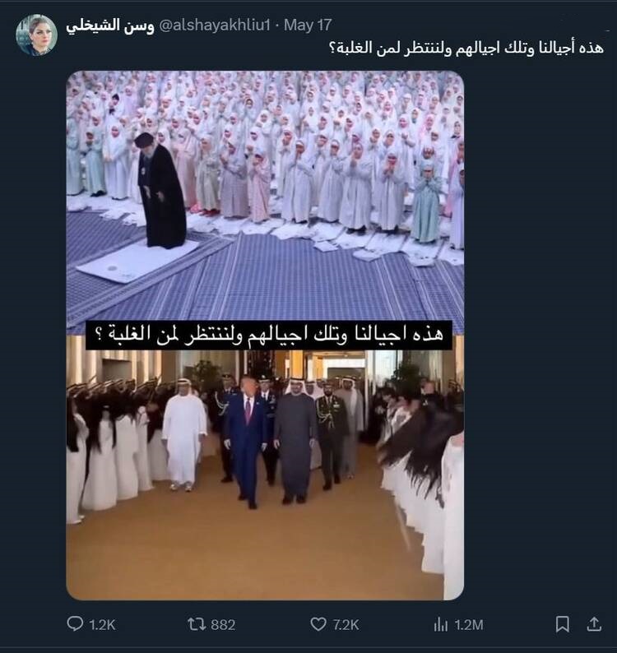617x653 pixels.
Task: Open display name وسن الشيخلي profile
Action: [x=110, y=25]
